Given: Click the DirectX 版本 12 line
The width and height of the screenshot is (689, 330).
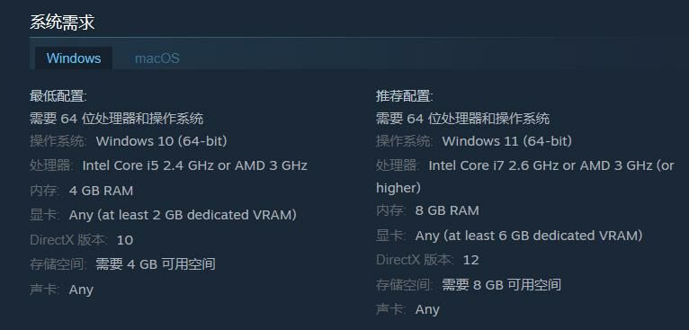Looking at the screenshot, I should tap(427, 260).
